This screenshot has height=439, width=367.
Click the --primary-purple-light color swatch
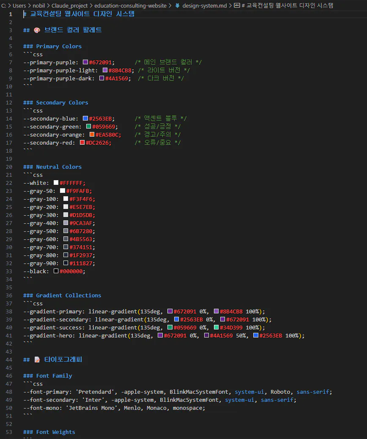pyautogui.click(x=105, y=70)
